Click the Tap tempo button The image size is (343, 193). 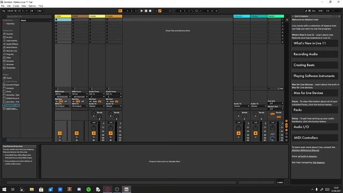(4, 11)
